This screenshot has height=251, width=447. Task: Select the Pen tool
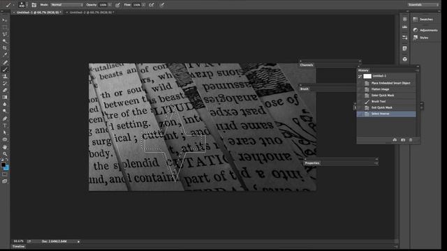[x=5, y=119]
